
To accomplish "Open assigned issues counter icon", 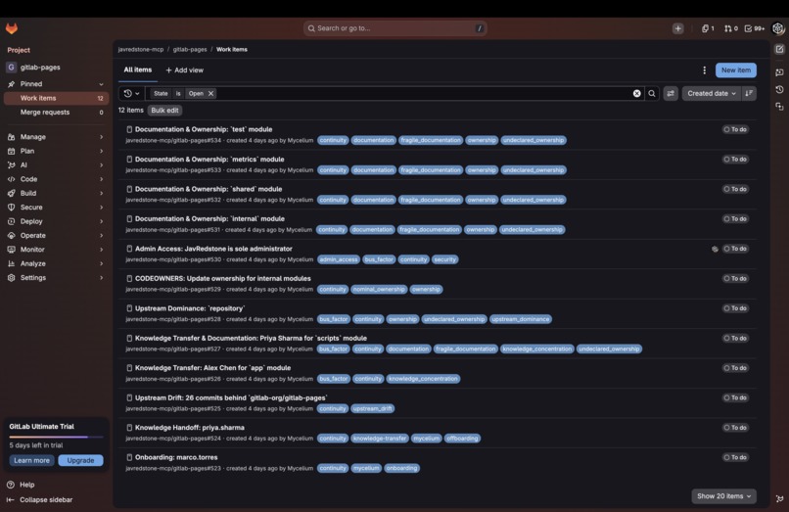I will click(708, 28).
